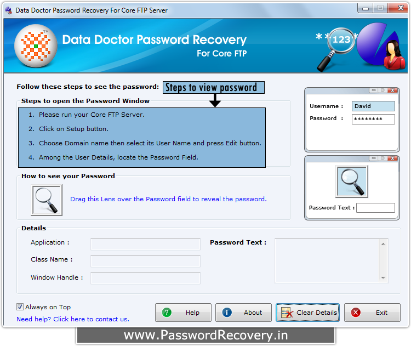This screenshot has width=411, height=346.
Task: Click the 'How to see your Password' heading
Action: point(68,176)
